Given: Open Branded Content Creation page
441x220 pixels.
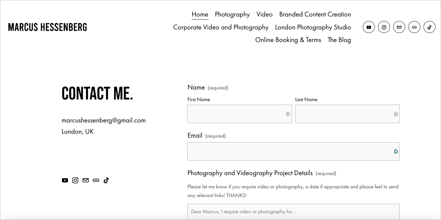Looking at the screenshot, I should point(315,14).
